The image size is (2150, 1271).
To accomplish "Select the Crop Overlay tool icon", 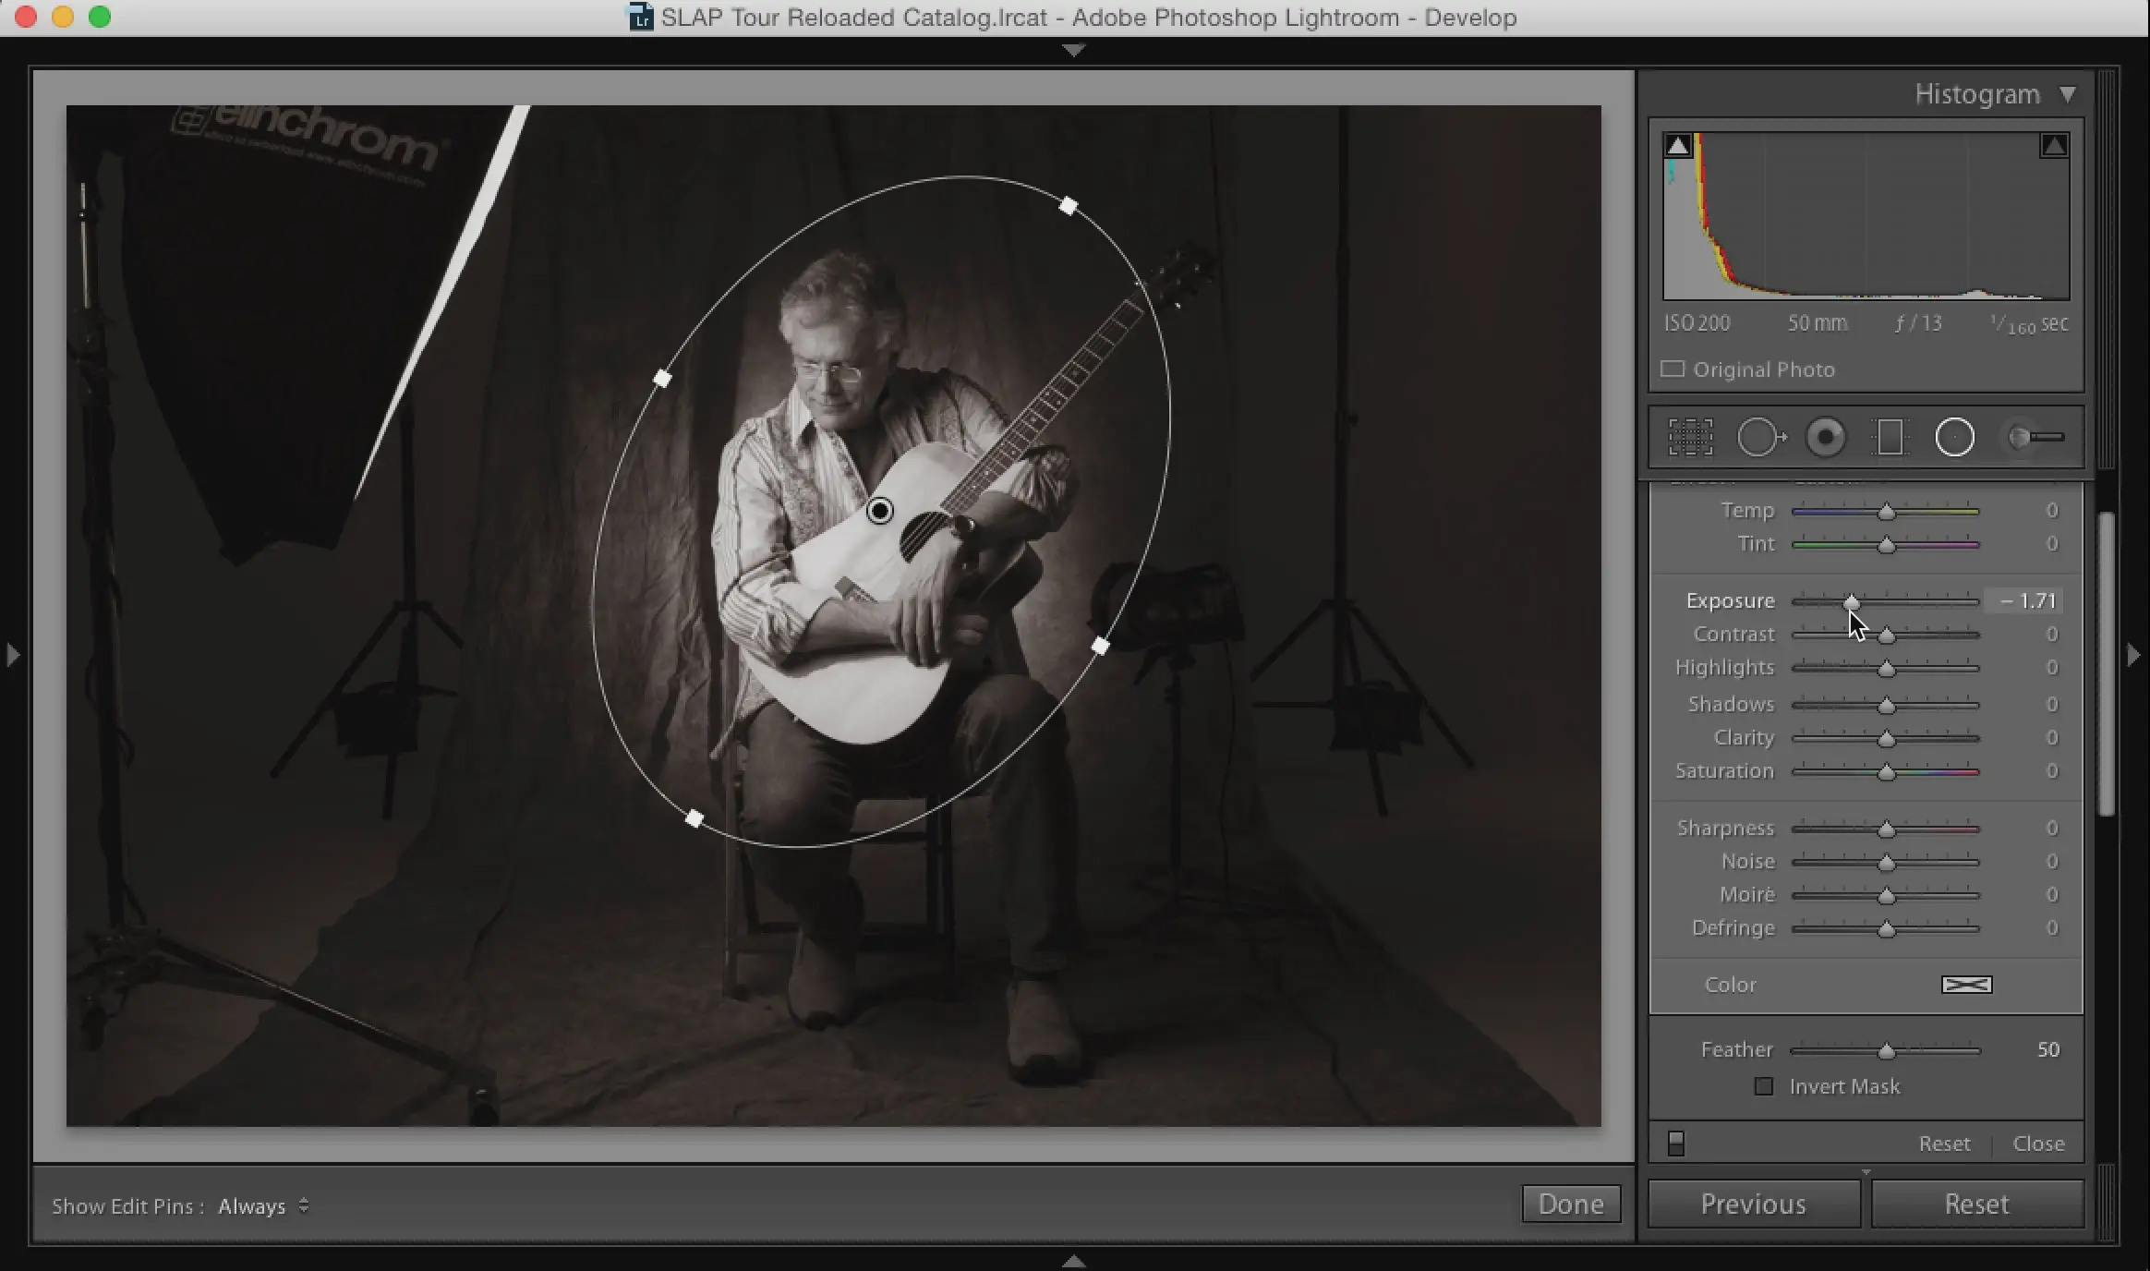I will [1690, 437].
